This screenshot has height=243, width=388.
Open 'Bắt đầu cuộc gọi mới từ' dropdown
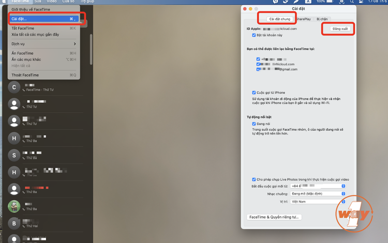(x=318, y=186)
